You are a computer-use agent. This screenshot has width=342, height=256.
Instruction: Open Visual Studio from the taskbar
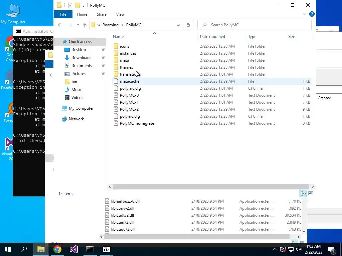74,249
